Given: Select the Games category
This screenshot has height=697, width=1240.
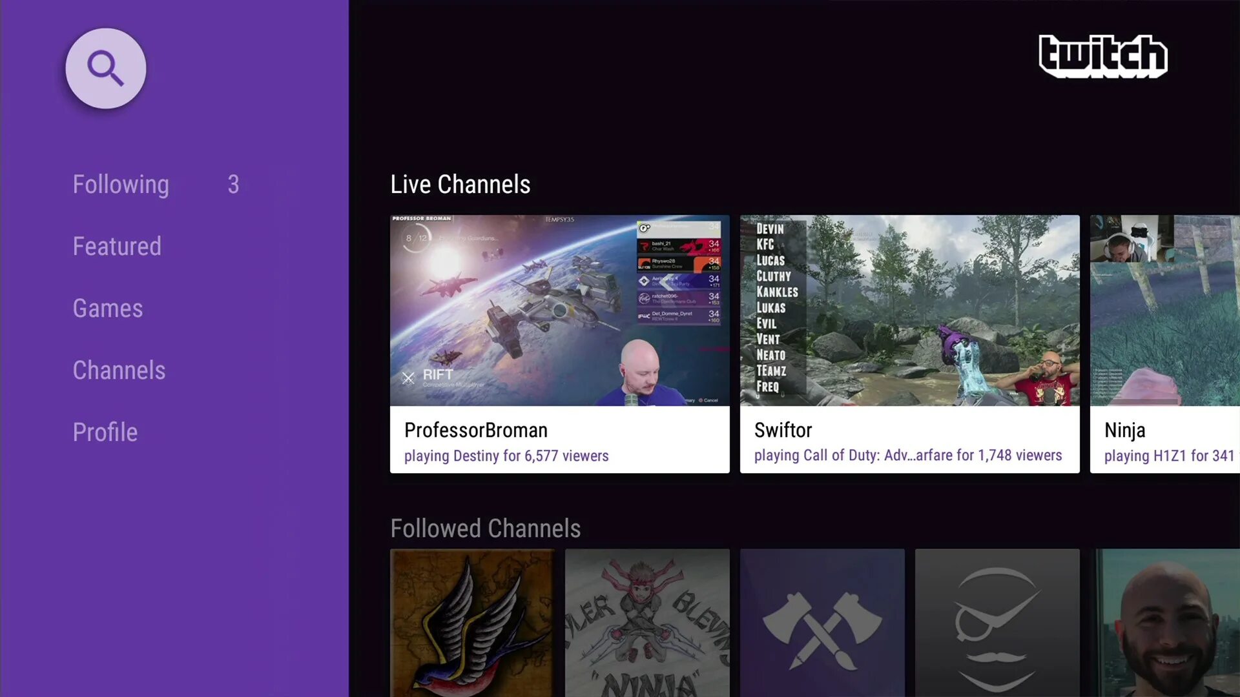Looking at the screenshot, I should pos(108,308).
